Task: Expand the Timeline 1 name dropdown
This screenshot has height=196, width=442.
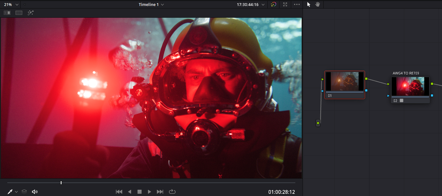Action: tap(151, 4)
